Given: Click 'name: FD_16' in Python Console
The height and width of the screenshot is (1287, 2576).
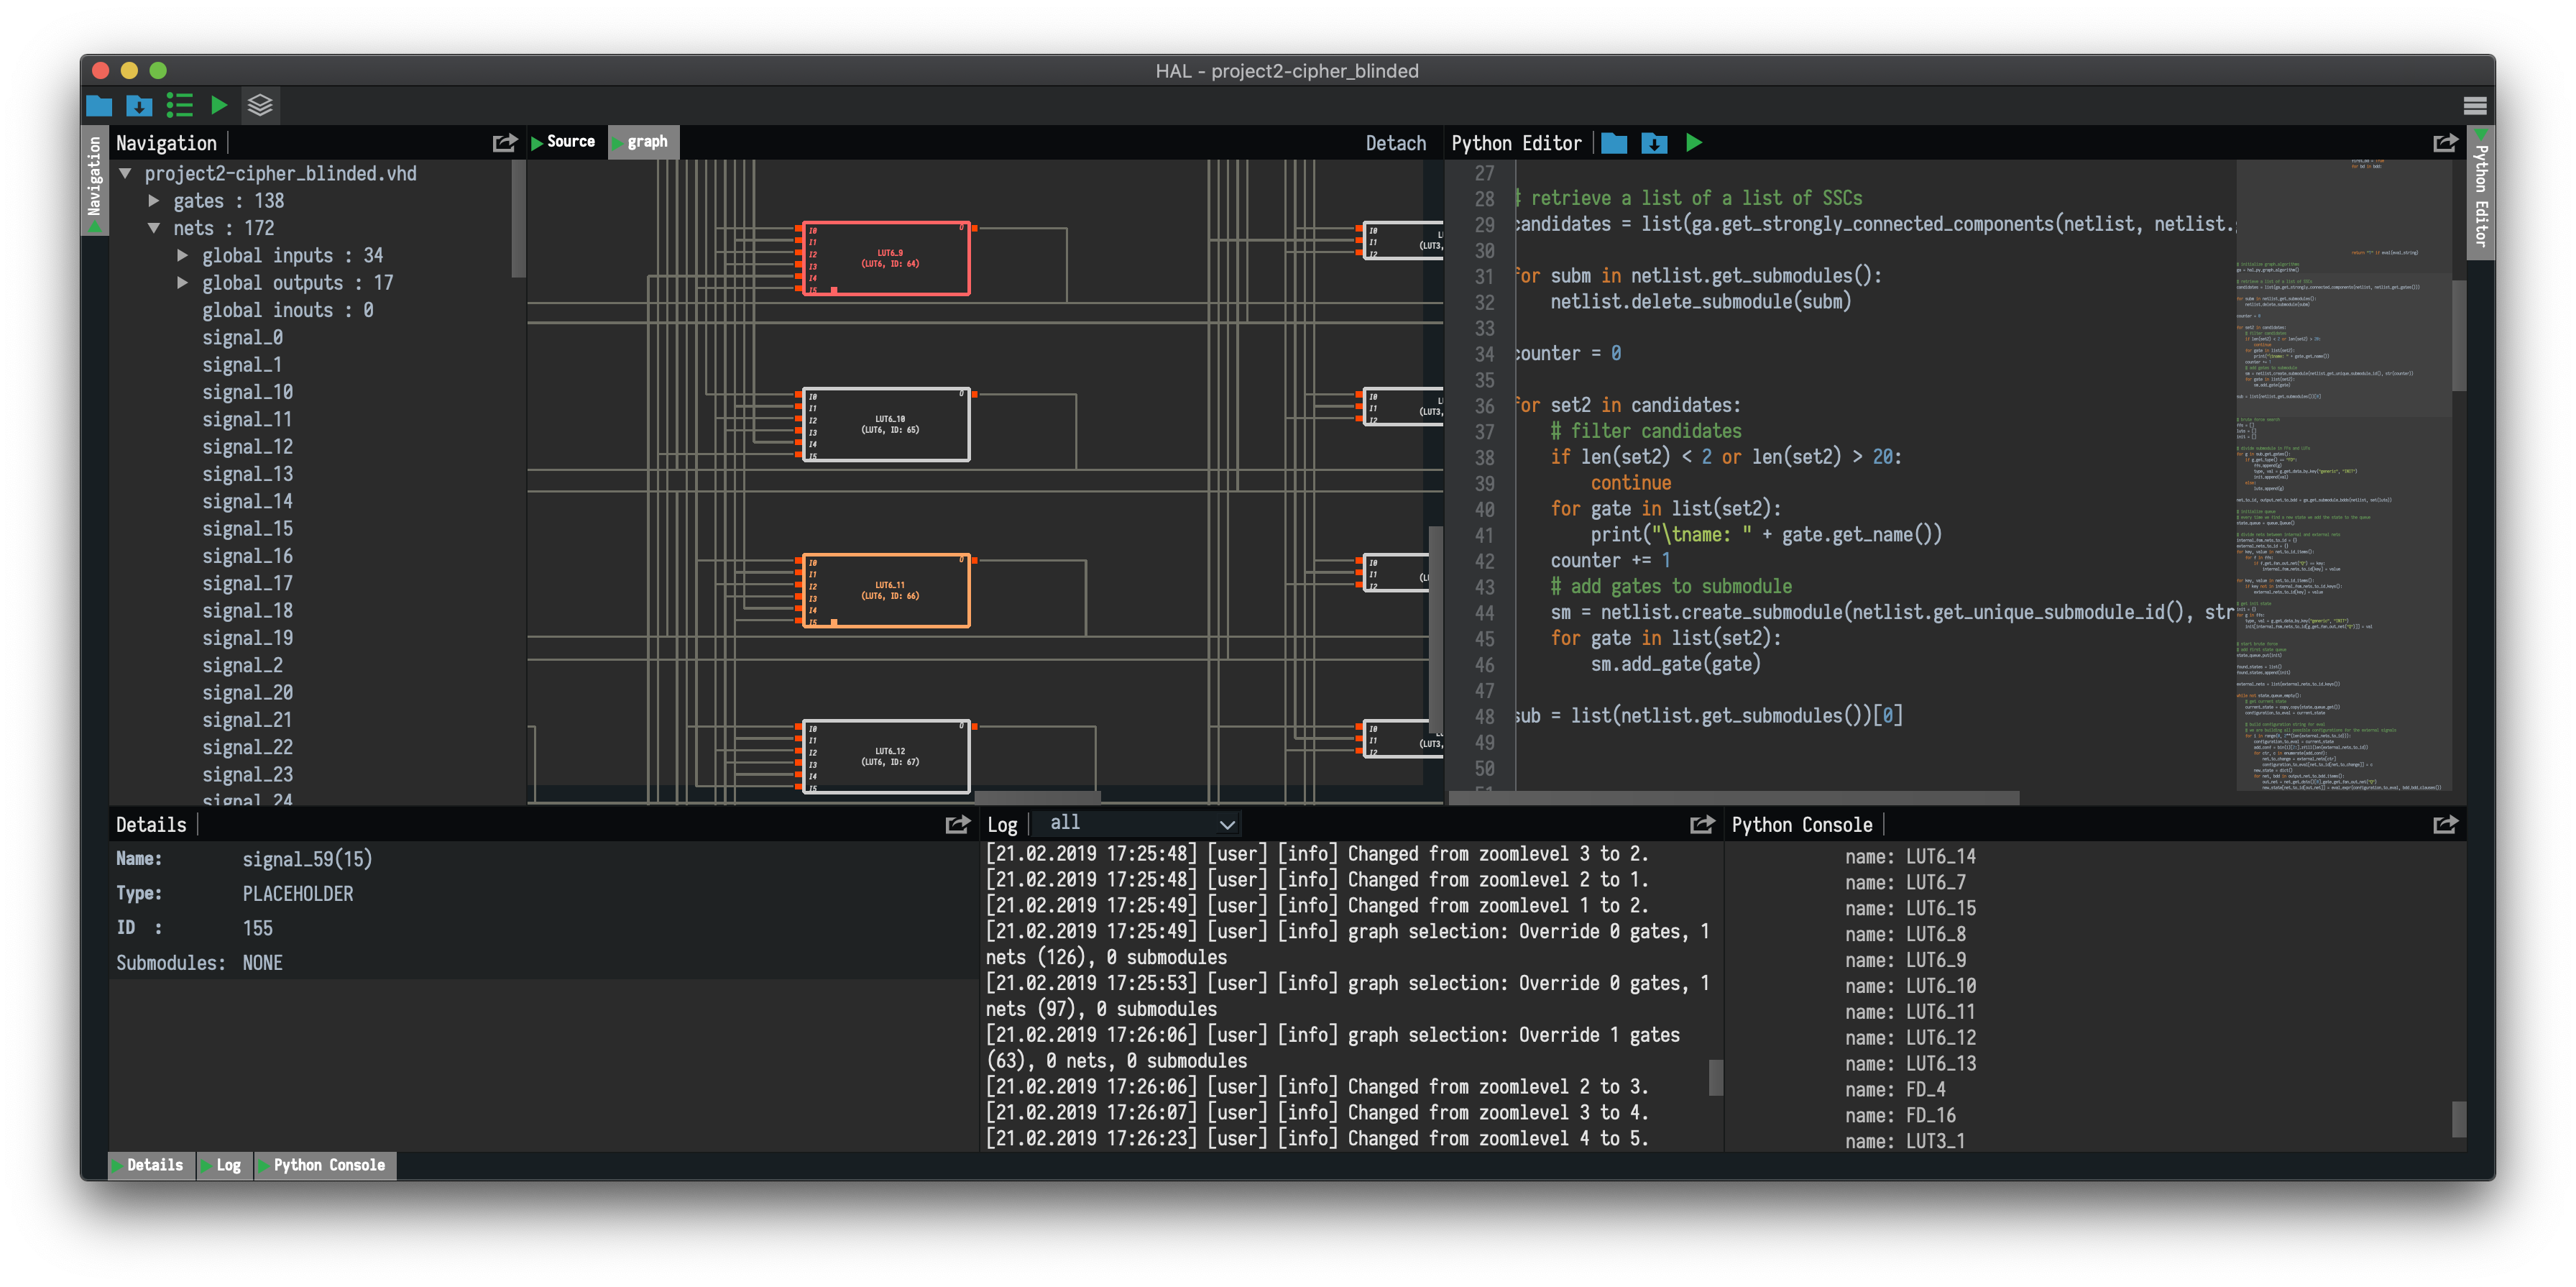Looking at the screenshot, I should point(1900,1116).
